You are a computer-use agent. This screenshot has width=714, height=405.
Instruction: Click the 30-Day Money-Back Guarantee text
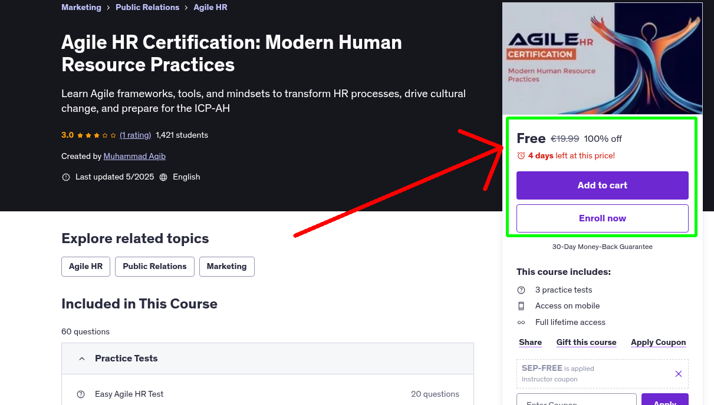tap(603, 247)
